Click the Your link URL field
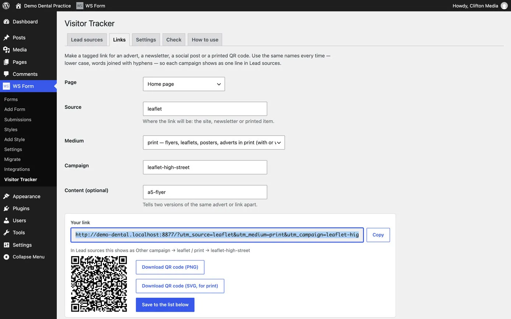Image resolution: width=511 pixels, height=319 pixels. (x=217, y=235)
